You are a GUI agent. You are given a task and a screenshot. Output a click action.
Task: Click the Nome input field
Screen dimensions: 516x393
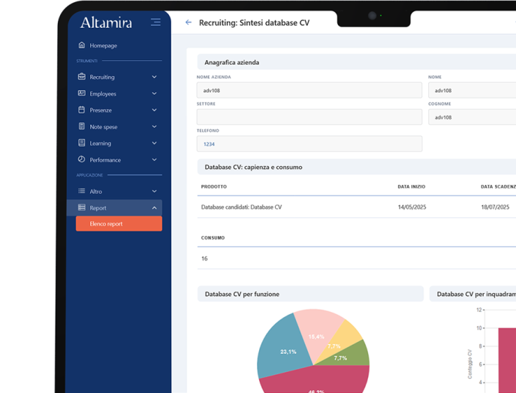(472, 90)
